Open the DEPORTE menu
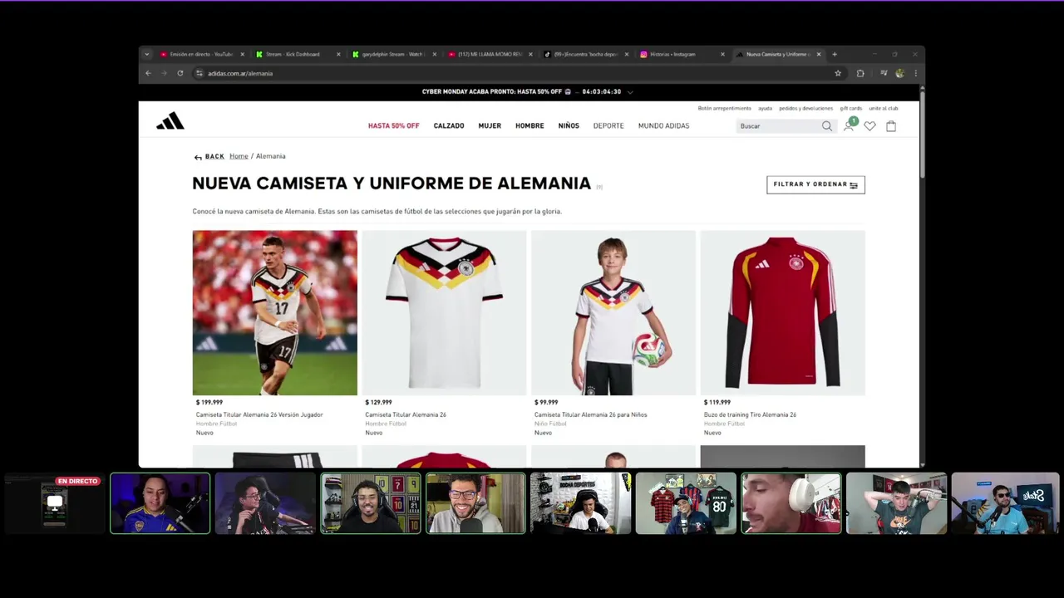Viewport: 1064px width, 598px height. pyautogui.click(x=608, y=126)
